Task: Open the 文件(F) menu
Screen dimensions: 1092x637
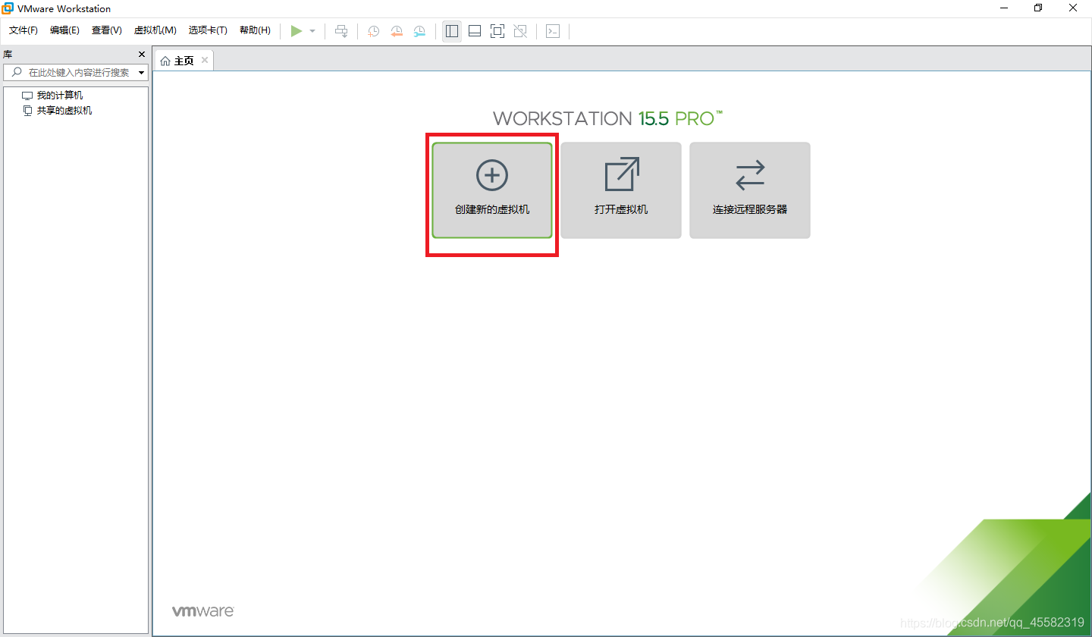Action: pyautogui.click(x=24, y=30)
